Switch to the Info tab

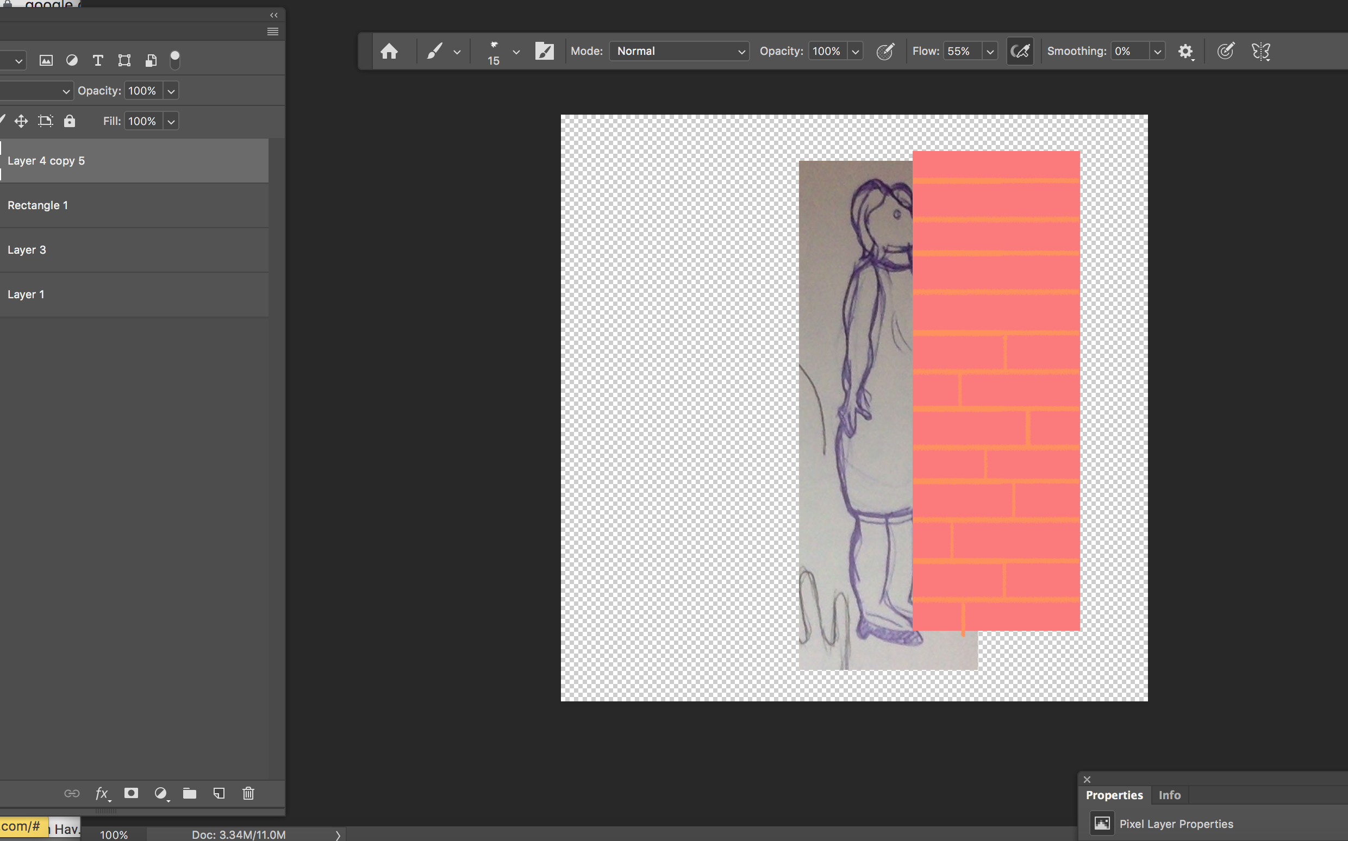1169,795
